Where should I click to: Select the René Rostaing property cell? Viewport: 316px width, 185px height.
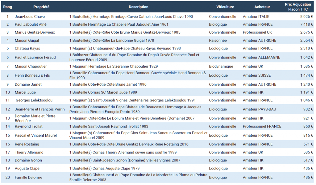pyautogui.click(x=27, y=144)
